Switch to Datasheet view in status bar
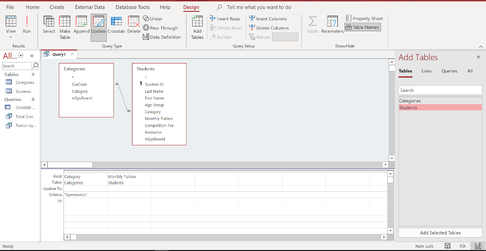486x251 pixels. [447, 246]
